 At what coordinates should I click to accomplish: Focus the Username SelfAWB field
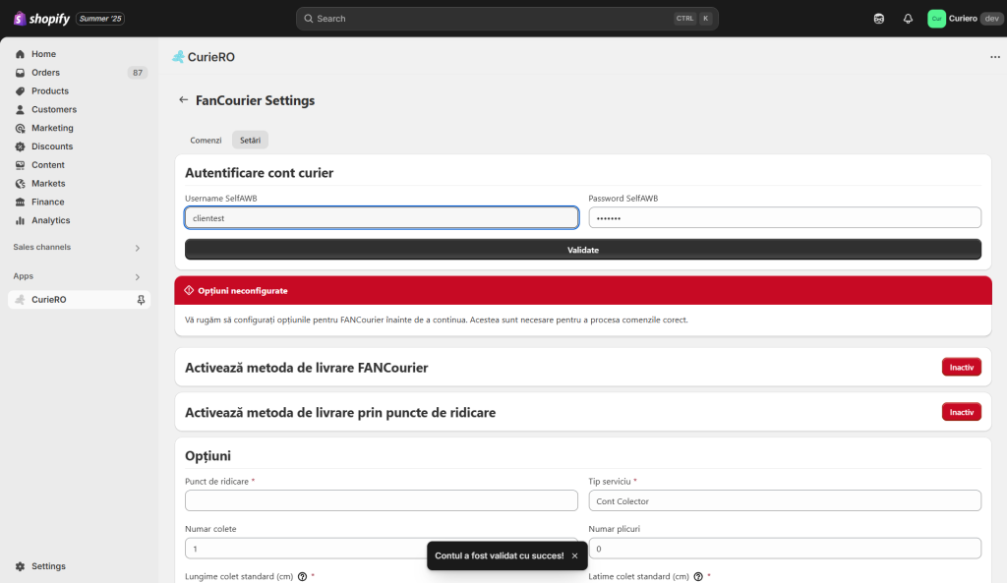click(382, 217)
